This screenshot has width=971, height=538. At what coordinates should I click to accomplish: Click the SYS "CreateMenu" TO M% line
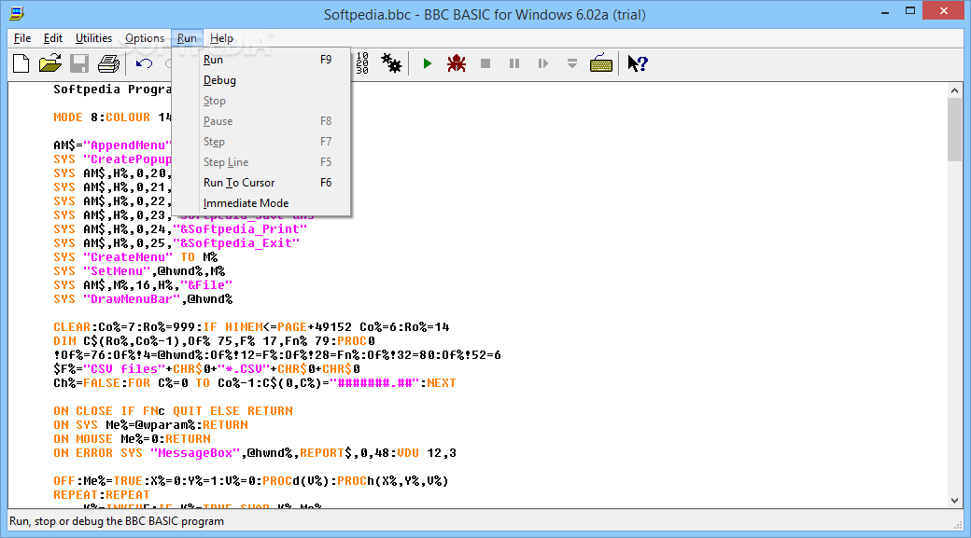(x=135, y=257)
